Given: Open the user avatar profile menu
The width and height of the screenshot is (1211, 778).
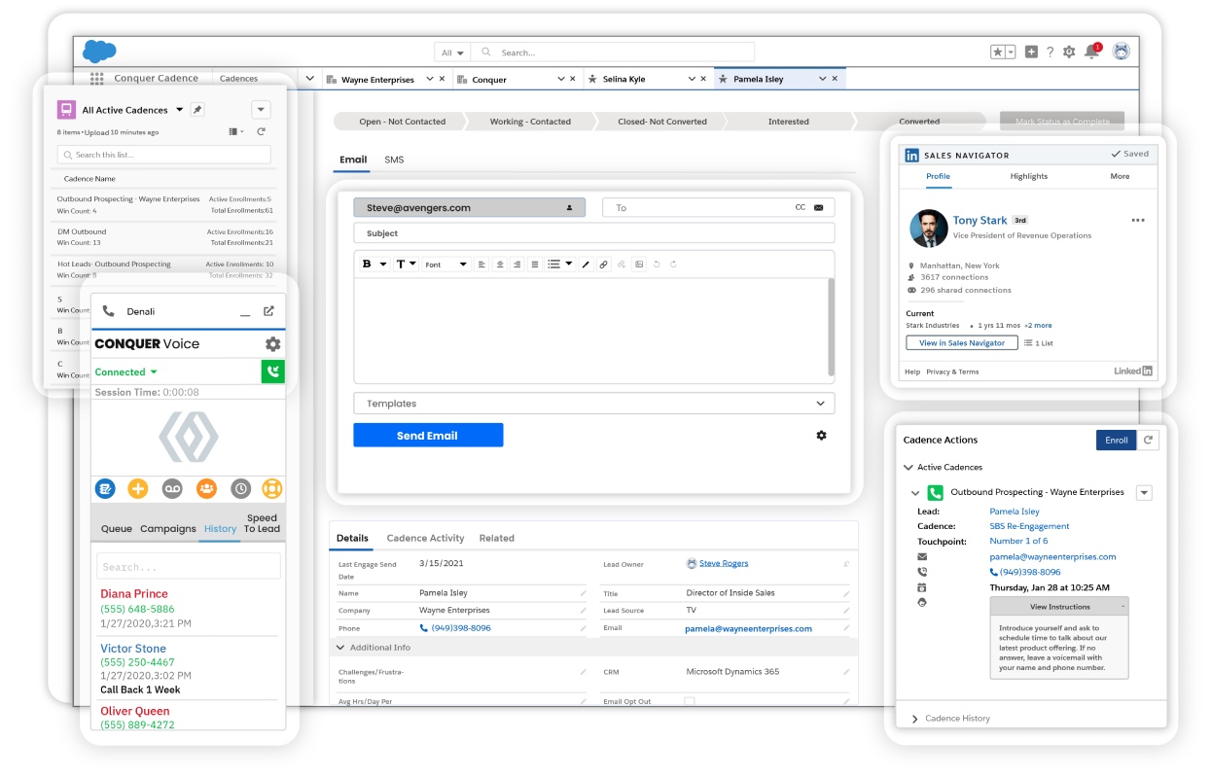Looking at the screenshot, I should [x=1122, y=53].
